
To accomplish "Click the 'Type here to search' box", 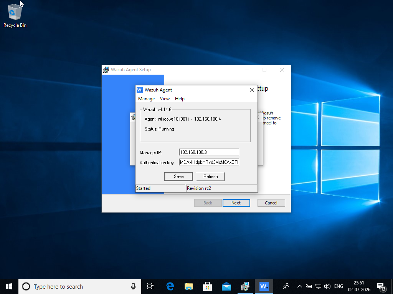I will [80, 286].
